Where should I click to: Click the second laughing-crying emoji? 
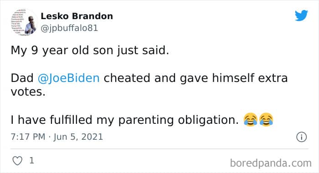[x=266, y=120]
